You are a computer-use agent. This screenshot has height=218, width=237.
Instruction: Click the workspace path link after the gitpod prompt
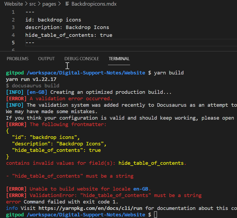86,73
